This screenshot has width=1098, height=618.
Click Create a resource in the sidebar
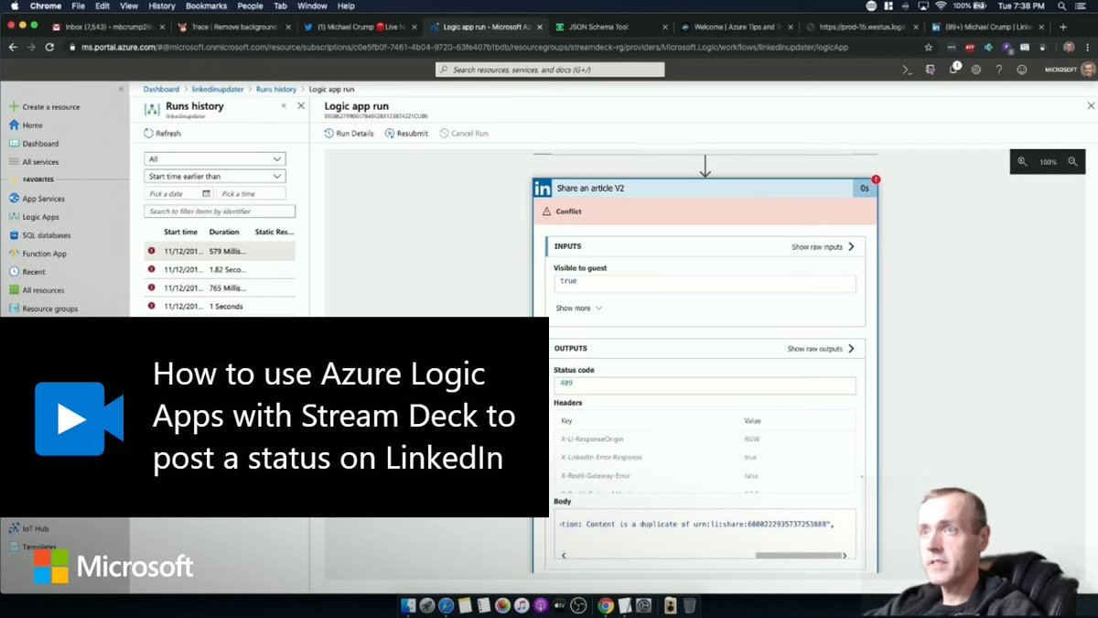[44, 107]
